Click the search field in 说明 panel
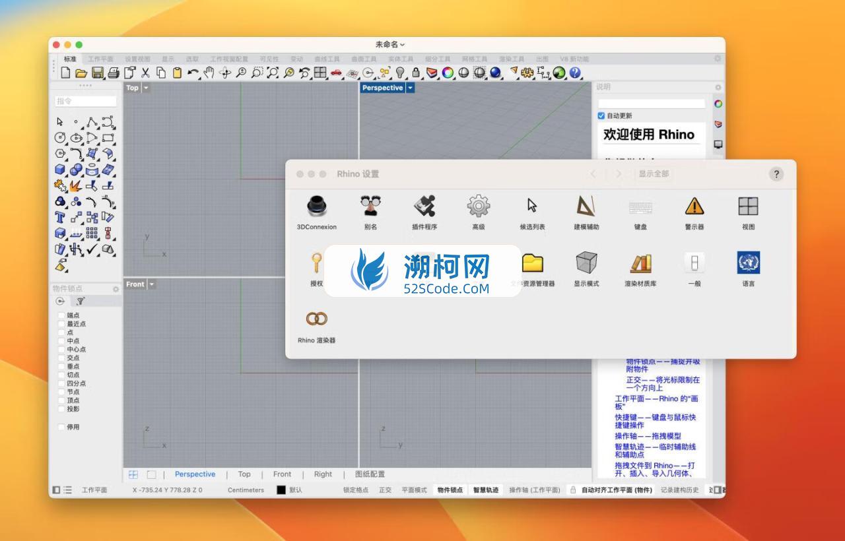Viewport: 845px width, 541px height. 652,104
